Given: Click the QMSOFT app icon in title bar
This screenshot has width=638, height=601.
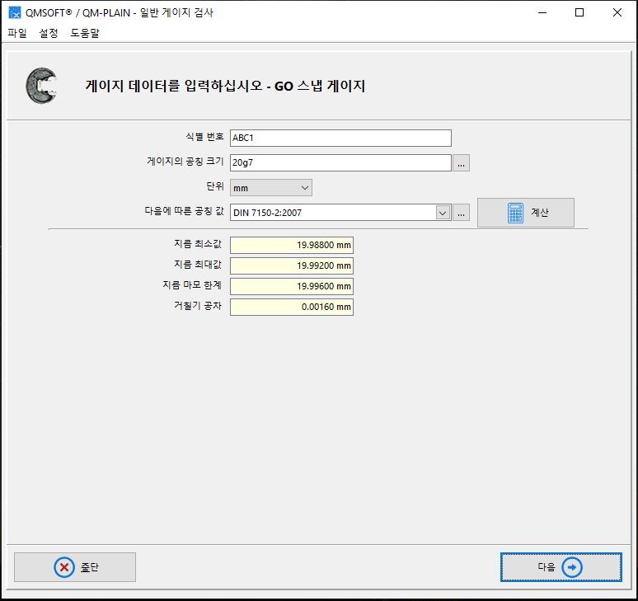Looking at the screenshot, I should [x=15, y=12].
